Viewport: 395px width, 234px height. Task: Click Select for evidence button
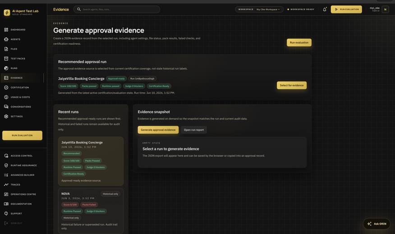click(291, 85)
